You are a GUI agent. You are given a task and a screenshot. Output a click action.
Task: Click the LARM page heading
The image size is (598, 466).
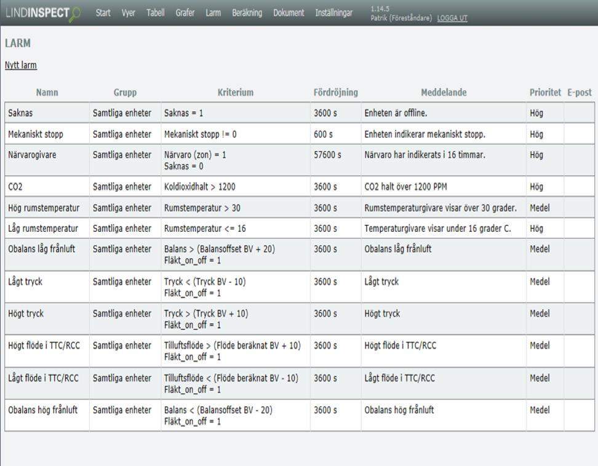point(18,43)
